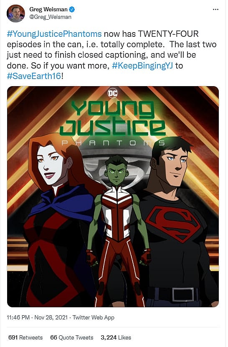The image size is (228, 347).
Task: Open the @Greg_Weisman handle link
Action: pyautogui.click(x=51, y=17)
